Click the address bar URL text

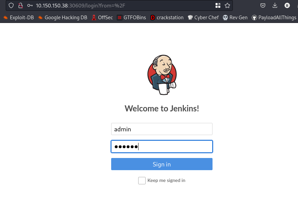(80, 5)
